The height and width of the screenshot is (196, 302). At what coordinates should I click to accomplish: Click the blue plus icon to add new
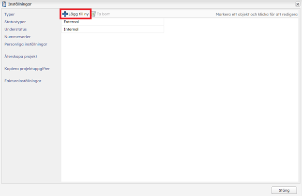65,14
